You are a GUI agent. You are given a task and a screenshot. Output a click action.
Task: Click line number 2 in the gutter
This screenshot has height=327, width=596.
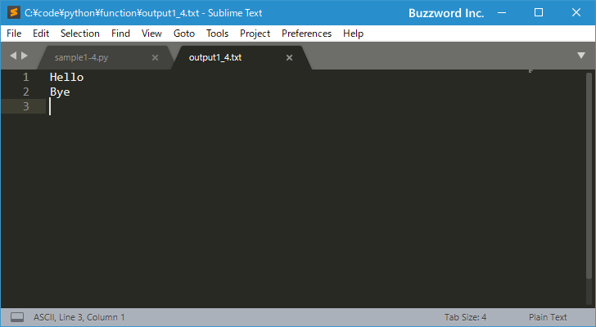coord(26,92)
